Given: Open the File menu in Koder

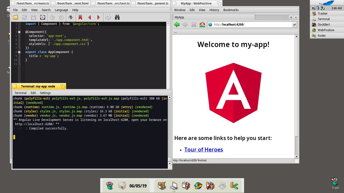Looking at the screenshot, I should coord(15,10).
